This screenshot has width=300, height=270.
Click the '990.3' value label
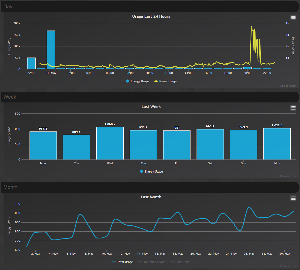(x=210, y=126)
